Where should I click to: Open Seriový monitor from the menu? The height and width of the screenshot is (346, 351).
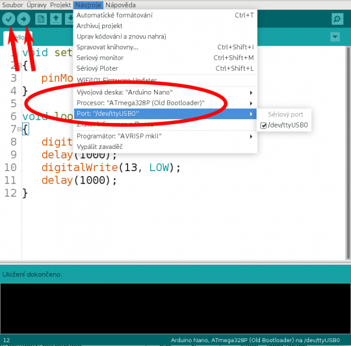[165, 58]
